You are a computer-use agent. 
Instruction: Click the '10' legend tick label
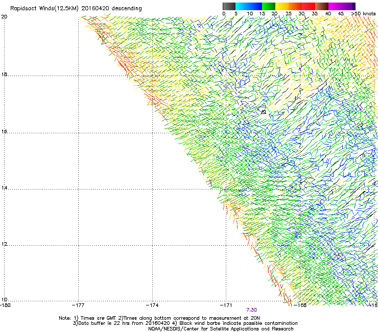click(250, 13)
